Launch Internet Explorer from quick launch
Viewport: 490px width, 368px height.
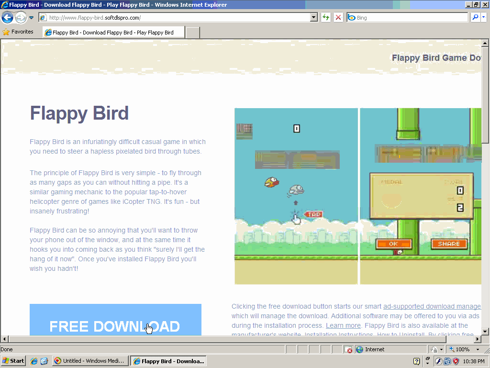pos(34,361)
